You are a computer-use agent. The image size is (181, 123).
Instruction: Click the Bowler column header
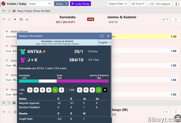pyautogui.click(x=23, y=113)
